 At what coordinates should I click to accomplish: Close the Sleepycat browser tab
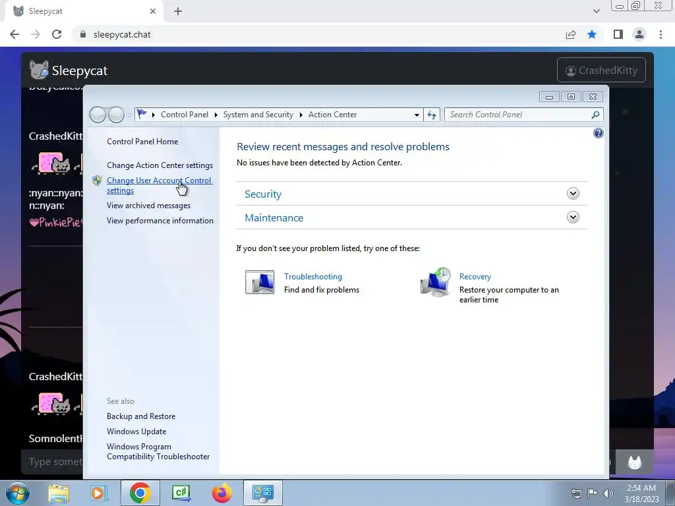pos(153,11)
